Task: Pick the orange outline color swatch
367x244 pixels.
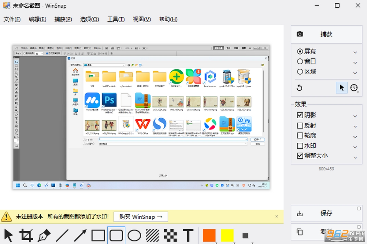Action: pos(209,235)
